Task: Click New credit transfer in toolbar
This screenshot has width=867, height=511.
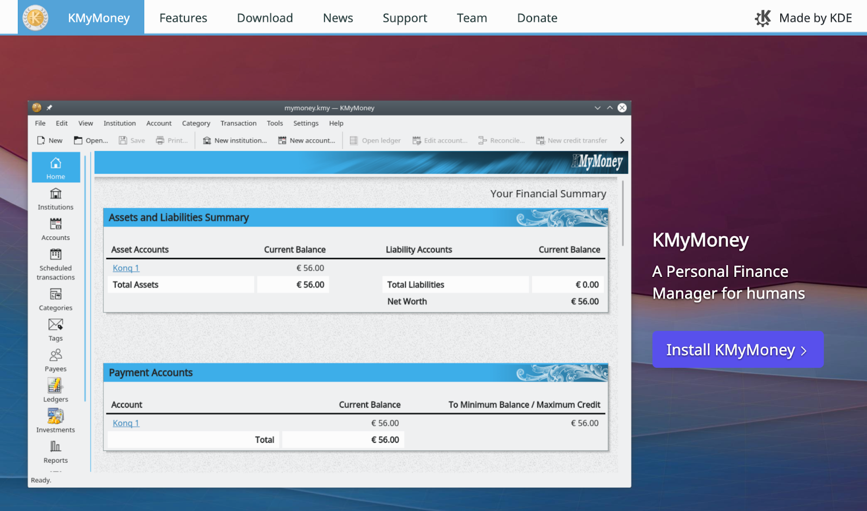Action: click(x=572, y=140)
